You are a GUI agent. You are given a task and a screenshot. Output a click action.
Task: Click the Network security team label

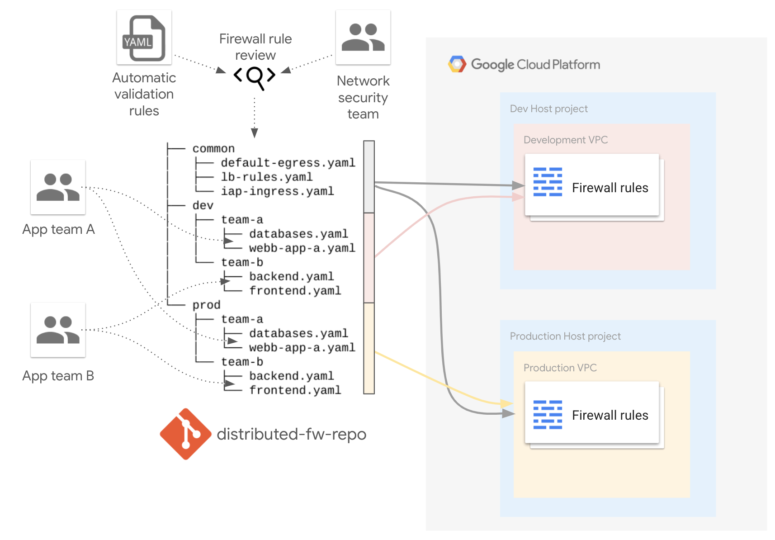[363, 97]
